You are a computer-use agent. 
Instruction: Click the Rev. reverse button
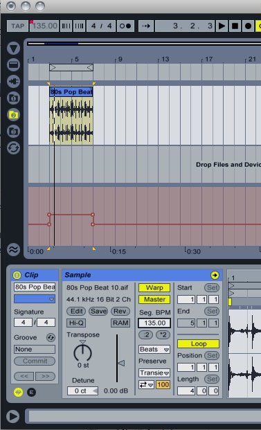click(x=120, y=311)
